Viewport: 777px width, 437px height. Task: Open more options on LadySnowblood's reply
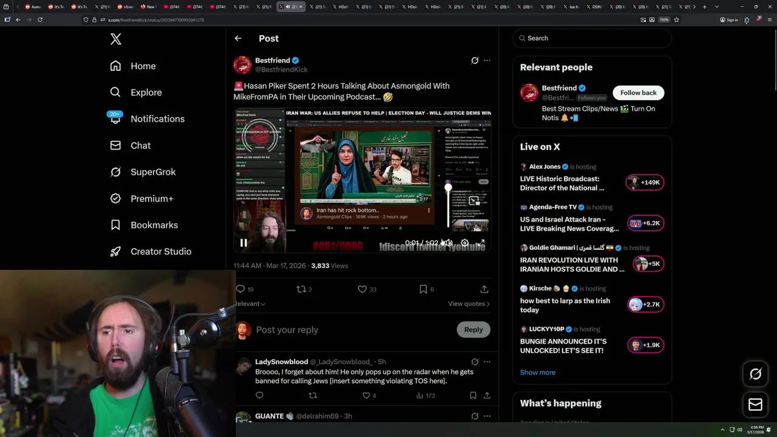pyautogui.click(x=487, y=362)
